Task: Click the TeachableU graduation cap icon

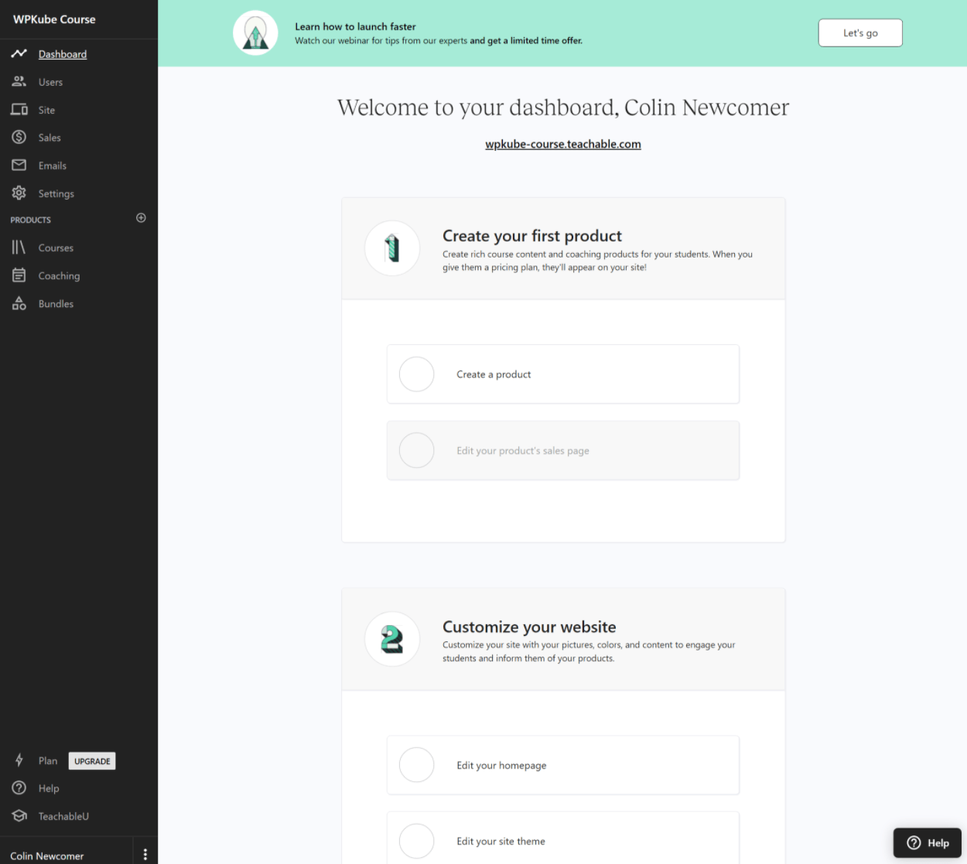Action: [19, 815]
